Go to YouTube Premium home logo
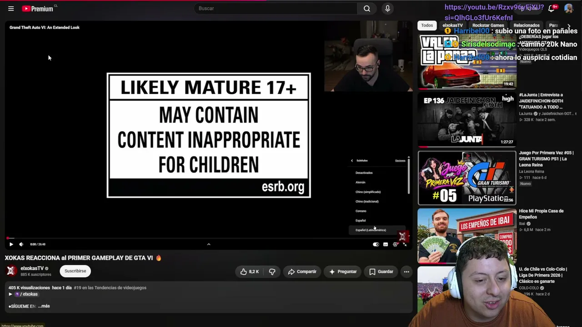The image size is (582, 327). (x=39, y=9)
